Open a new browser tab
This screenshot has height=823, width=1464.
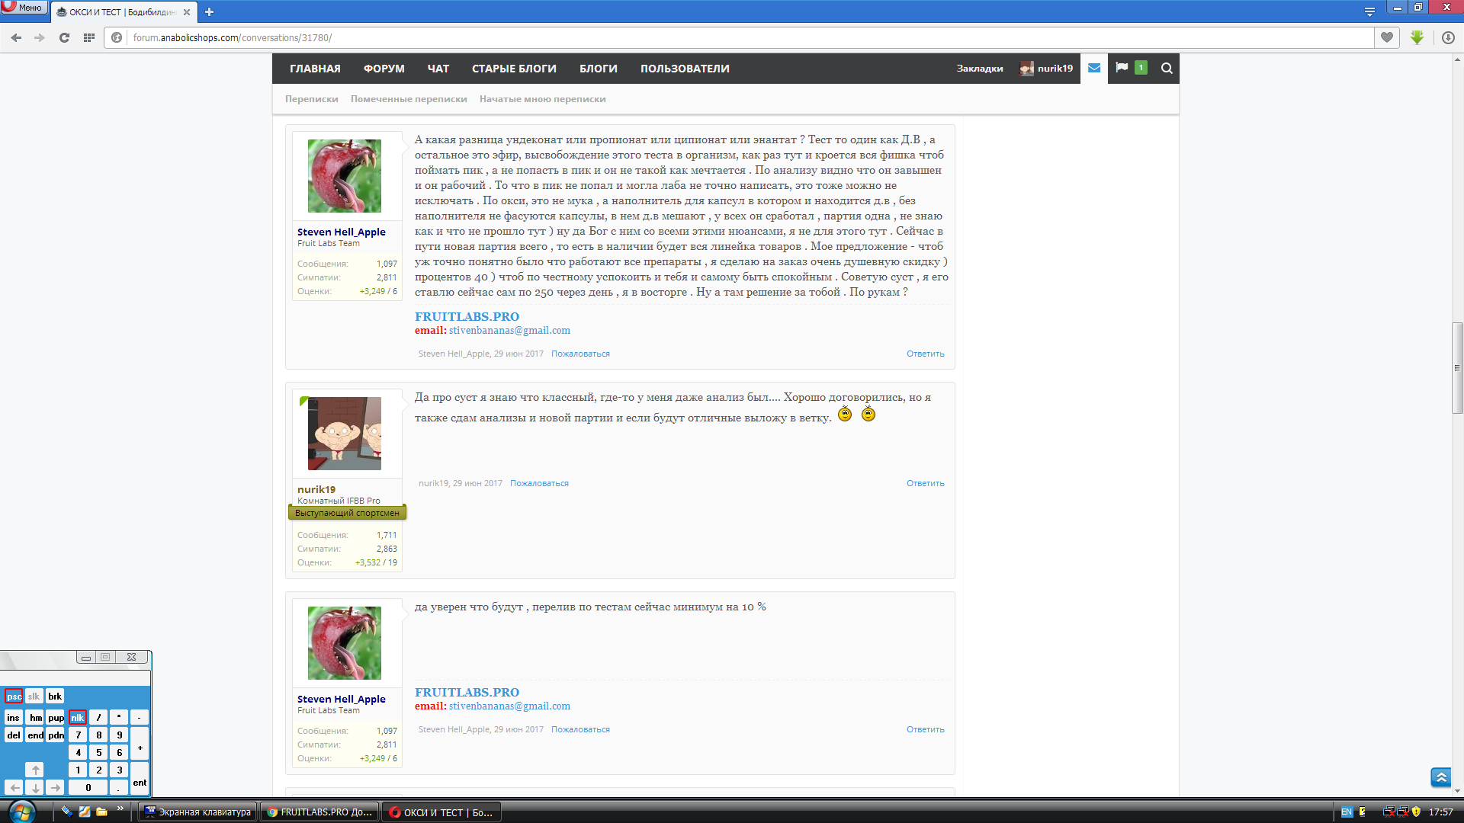(210, 11)
